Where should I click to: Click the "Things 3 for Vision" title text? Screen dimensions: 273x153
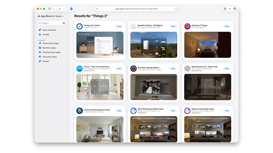point(92,25)
